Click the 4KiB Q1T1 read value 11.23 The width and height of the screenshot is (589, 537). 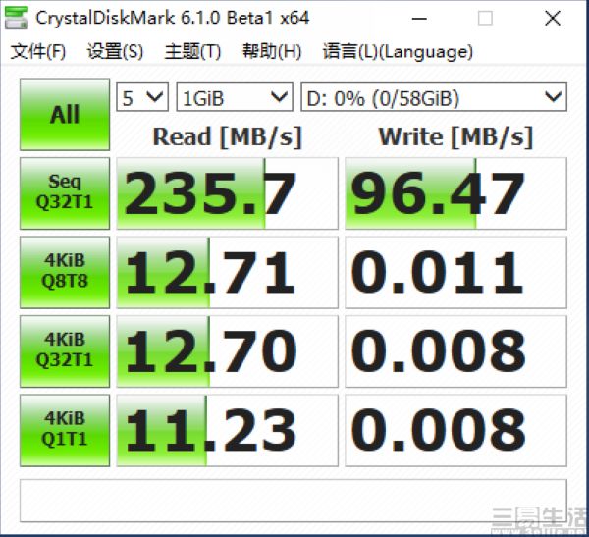click(228, 430)
